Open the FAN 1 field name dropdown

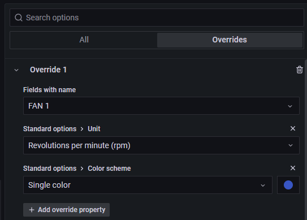161,106
